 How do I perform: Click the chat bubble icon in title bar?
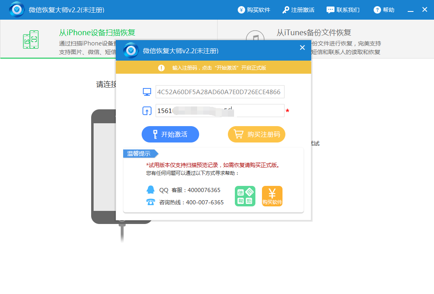(330, 10)
